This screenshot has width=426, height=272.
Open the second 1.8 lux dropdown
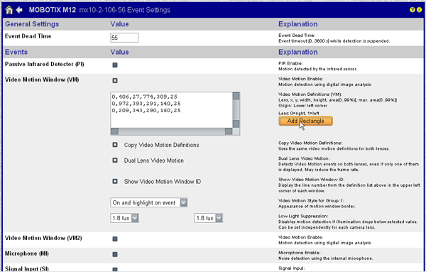click(x=208, y=218)
